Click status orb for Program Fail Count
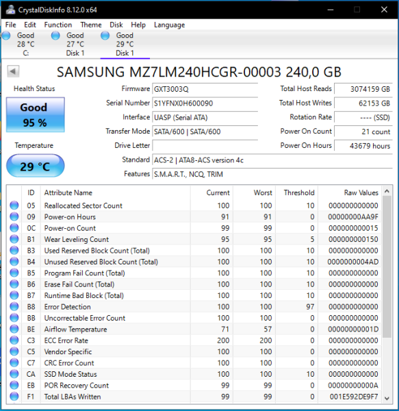This screenshot has width=399, height=411. [x=14, y=273]
